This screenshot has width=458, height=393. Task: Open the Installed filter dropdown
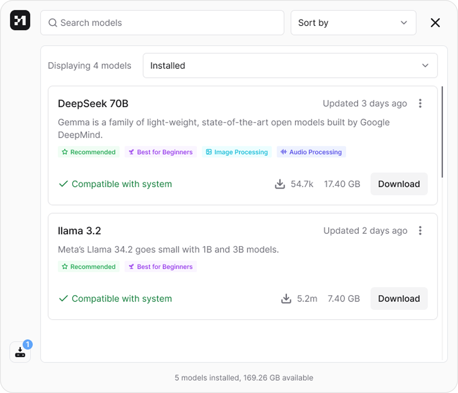[x=290, y=65]
